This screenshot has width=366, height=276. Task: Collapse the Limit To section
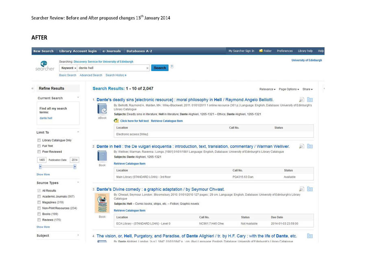78,132
